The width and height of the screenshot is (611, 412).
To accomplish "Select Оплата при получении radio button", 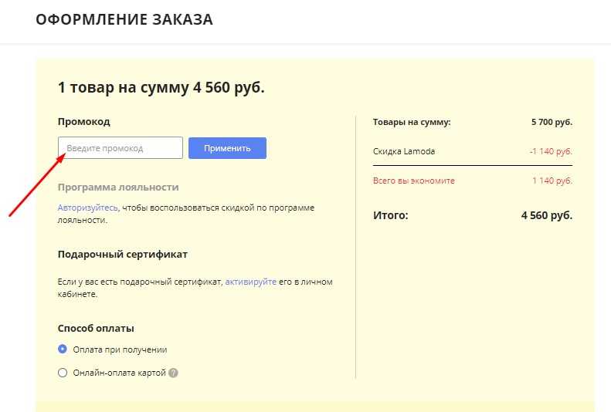I will click(63, 349).
